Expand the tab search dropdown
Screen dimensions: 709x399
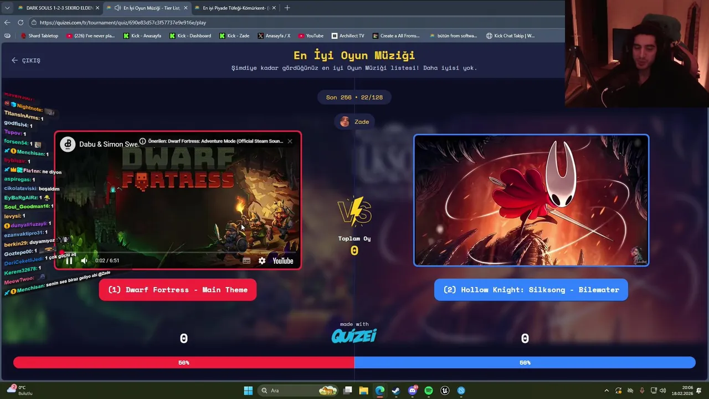[7, 8]
